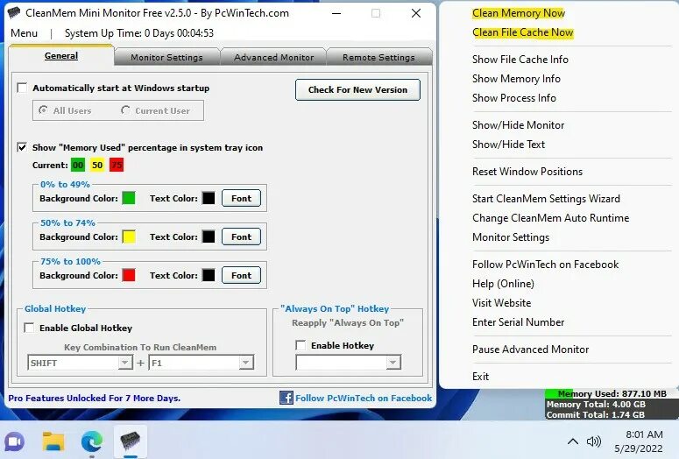Start CleanMem Settings Wizard from menu
Image resolution: width=679 pixels, height=459 pixels.
546,199
